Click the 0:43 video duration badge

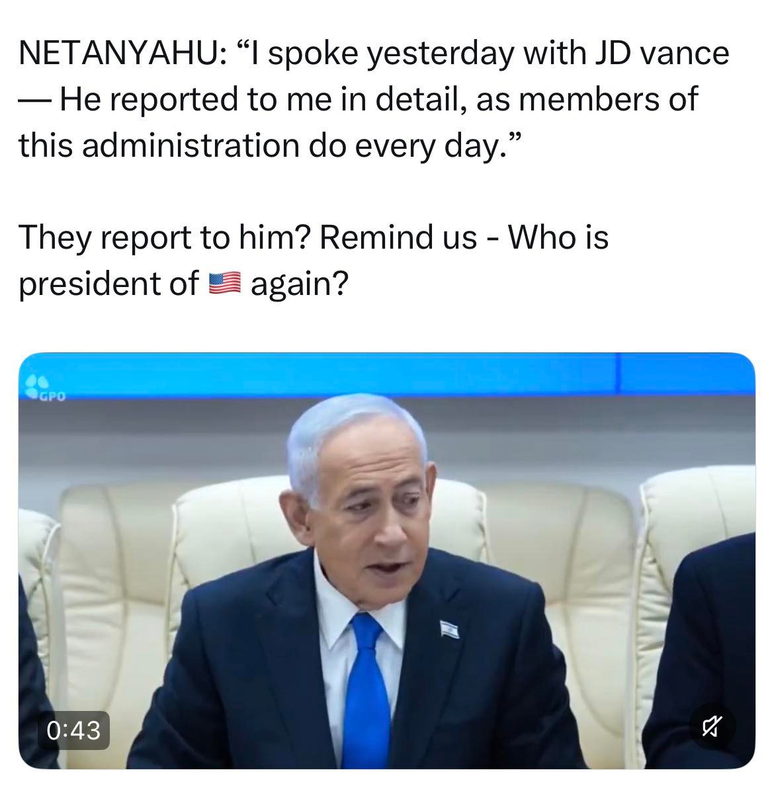pyautogui.click(x=73, y=730)
